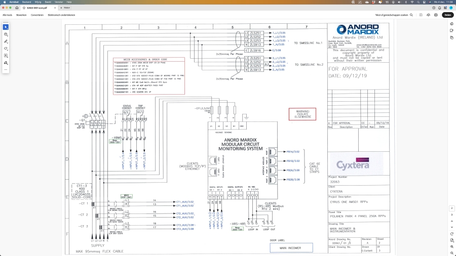Open Elektronisch ondertekenen
Screen dimensions: 456x256
coord(61,15)
